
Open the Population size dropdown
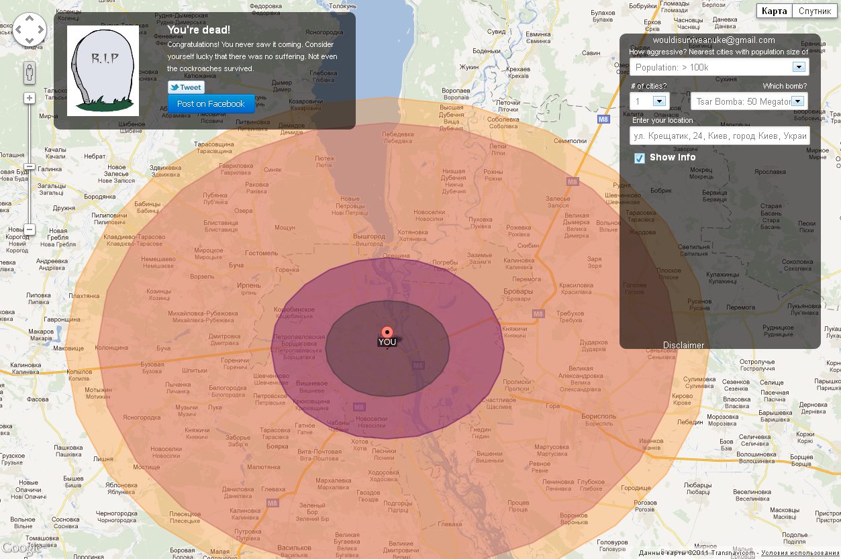point(719,67)
